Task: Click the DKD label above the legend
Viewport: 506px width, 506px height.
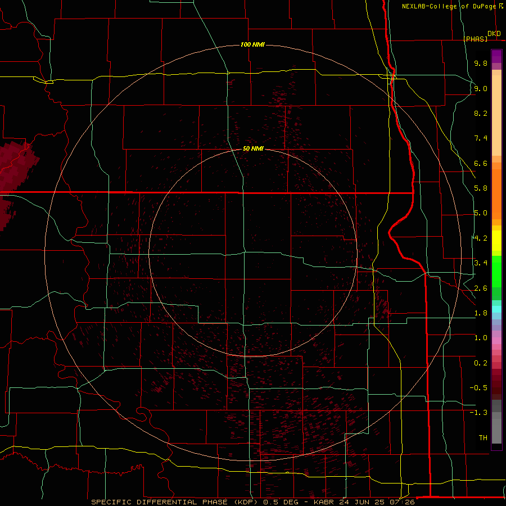Action: pos(494,34)
